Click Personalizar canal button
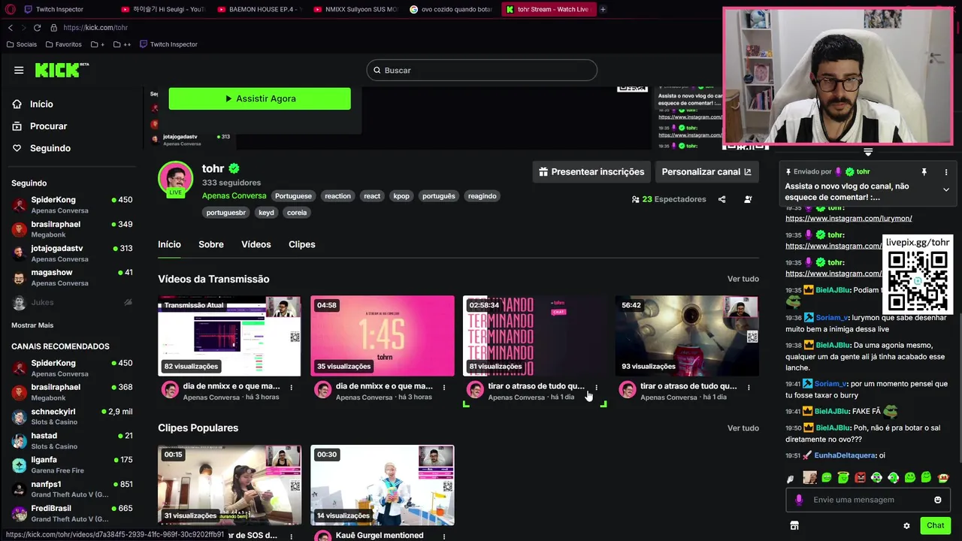This screenshot has height=541, width=962. point(706,172)
